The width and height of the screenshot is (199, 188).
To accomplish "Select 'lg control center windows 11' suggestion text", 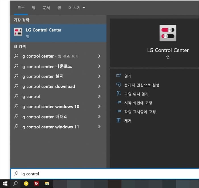I will (x=50, y=127).
